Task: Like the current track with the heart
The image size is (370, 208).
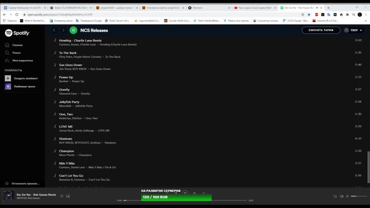Action: [x=62, y=196]
